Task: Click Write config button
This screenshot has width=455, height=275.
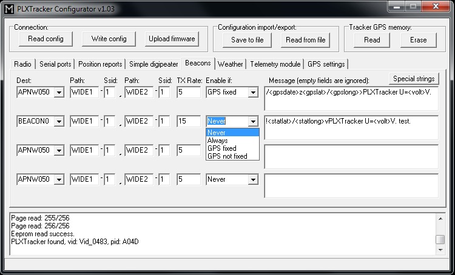Action: (x=109, y=39)
